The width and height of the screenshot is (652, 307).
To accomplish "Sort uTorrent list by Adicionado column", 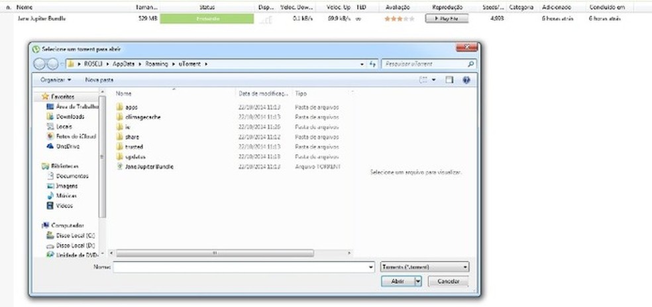I will point(557,7).
